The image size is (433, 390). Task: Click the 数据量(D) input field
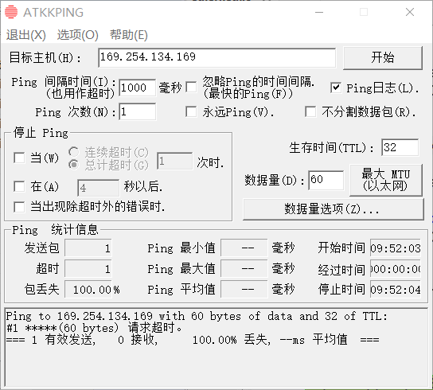click(x=326, y=181)
